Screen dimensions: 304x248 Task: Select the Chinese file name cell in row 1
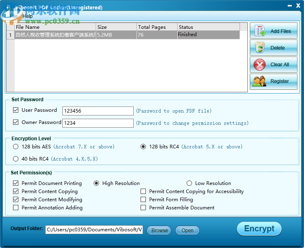point(55,35)
